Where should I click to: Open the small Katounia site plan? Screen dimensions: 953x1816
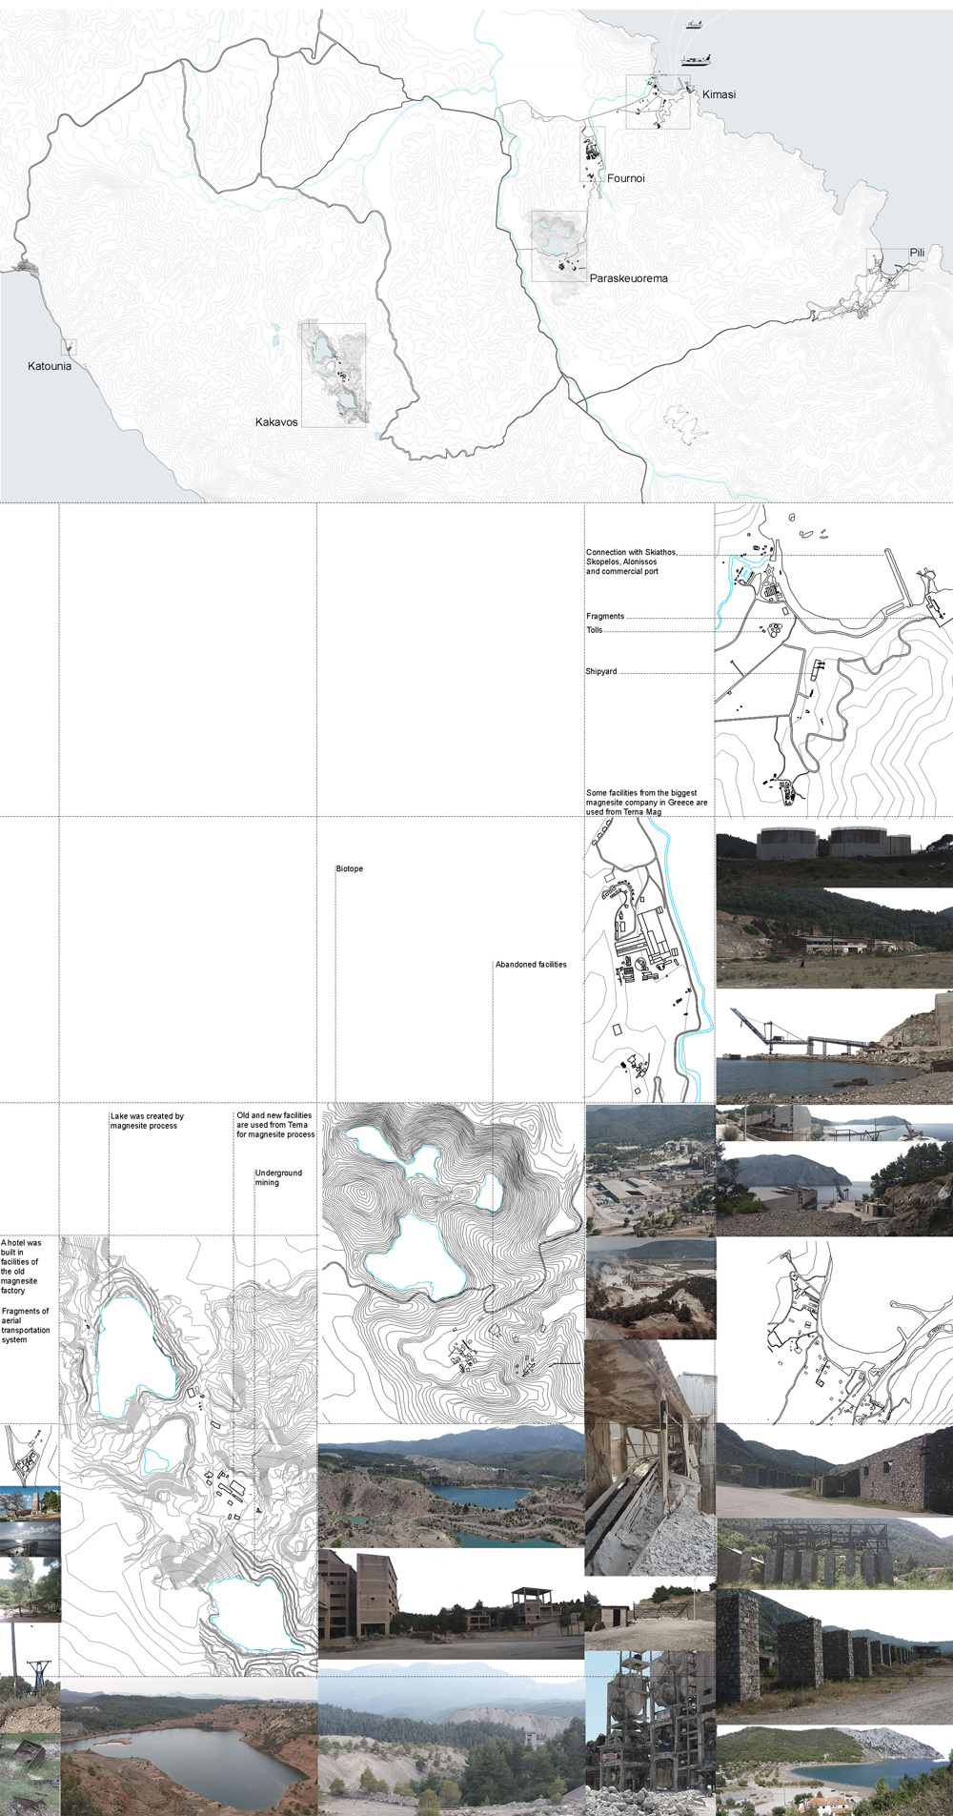[30, 1456]
